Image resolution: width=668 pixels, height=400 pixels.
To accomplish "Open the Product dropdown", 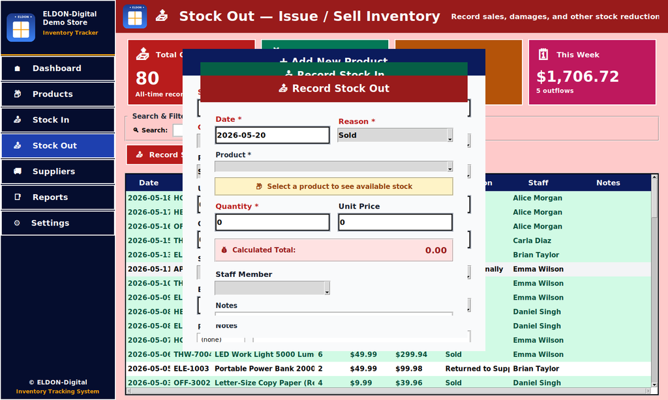I will point(333,167).
